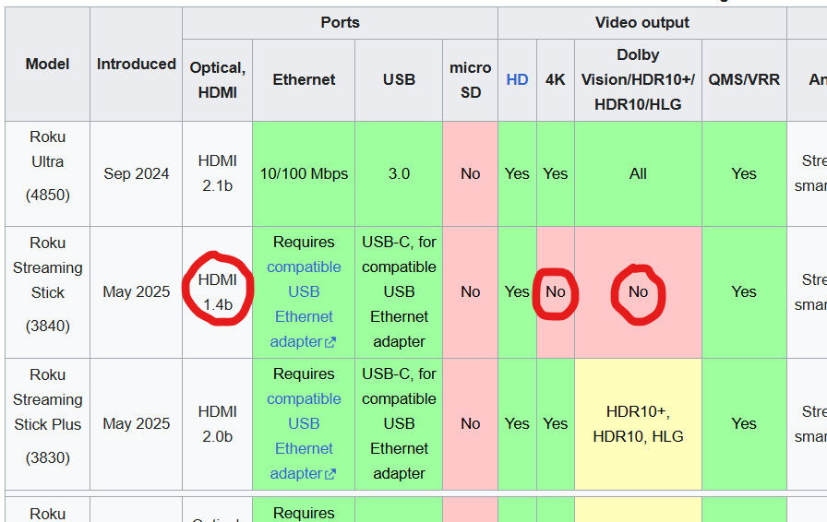Click the 10/100 Mbps Ethernet cell
Viewport: 827px width, 522px height.
304,173
